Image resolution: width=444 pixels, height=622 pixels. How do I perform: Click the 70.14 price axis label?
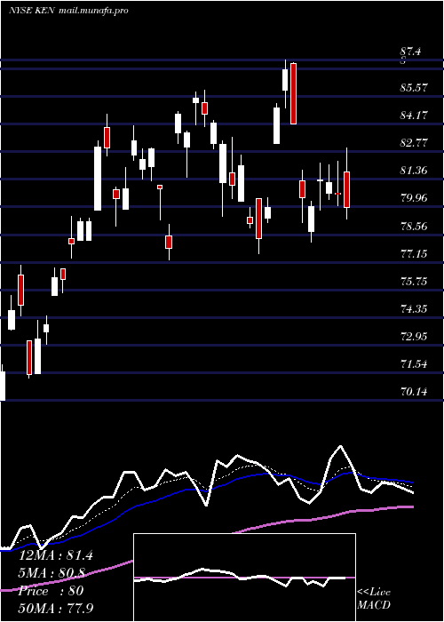415,392
